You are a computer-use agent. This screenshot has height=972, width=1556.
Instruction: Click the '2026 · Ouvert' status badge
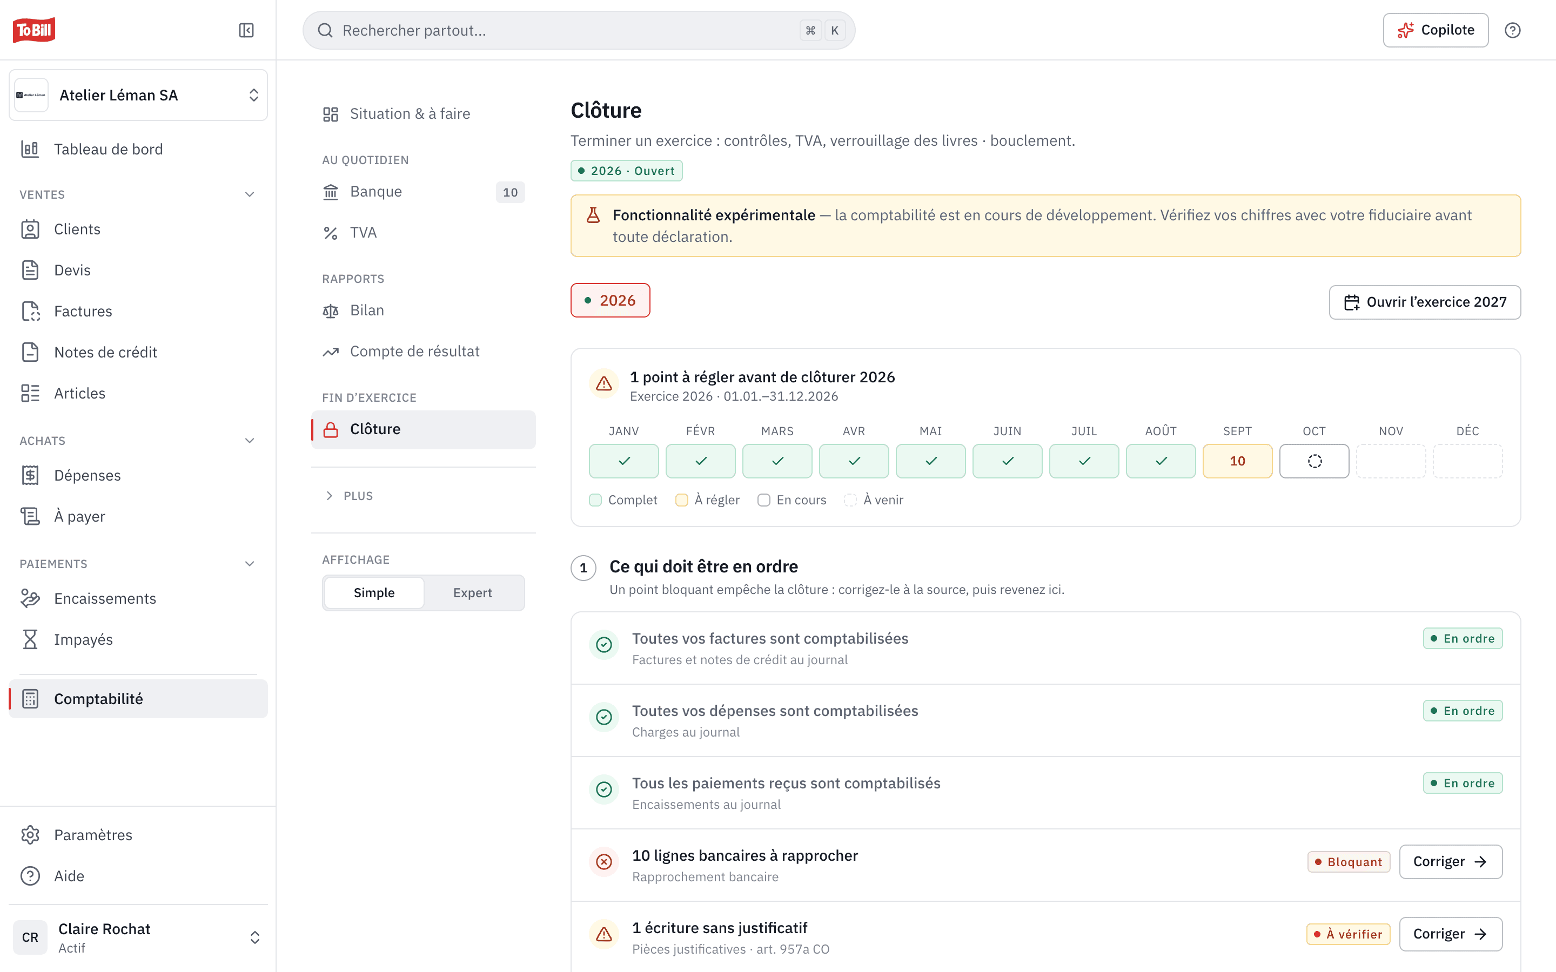626,171
